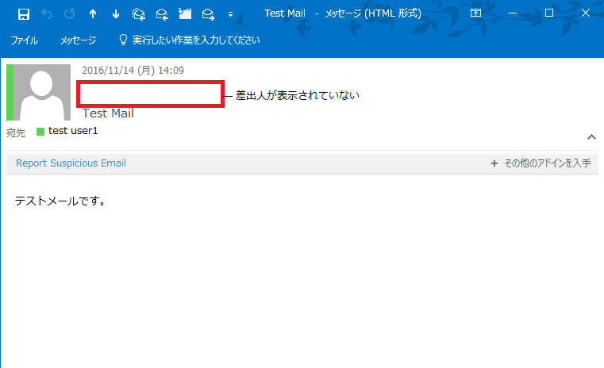Screen dimensions: 604x368
Task: Click Report Suspicious Email add-in
Action: point(71,163)
